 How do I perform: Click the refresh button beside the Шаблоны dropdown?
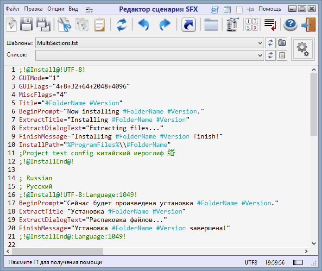point(271,43)
